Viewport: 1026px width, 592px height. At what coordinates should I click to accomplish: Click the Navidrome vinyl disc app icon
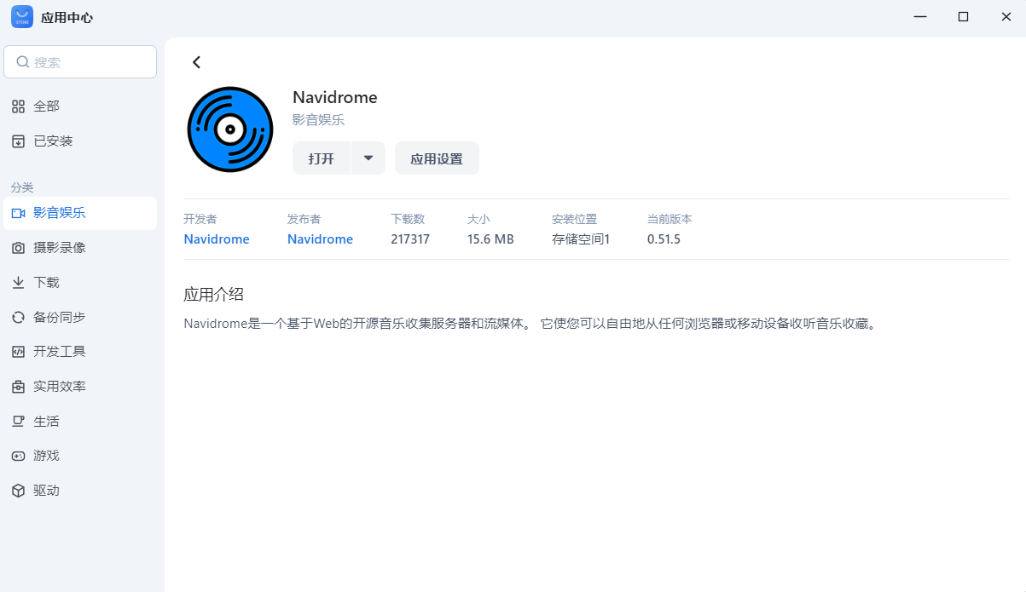pyautogui.click(x=229, y=129)
